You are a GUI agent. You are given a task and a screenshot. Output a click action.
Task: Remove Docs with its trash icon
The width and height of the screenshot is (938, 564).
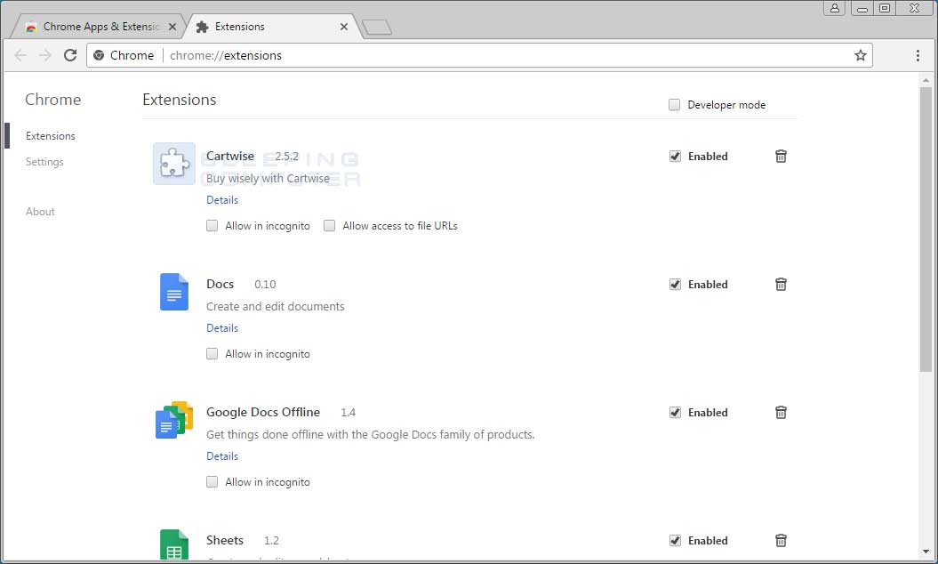pos(781,285)
